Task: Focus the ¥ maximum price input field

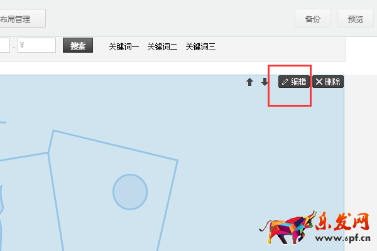Action: click(x=36, y=45)
